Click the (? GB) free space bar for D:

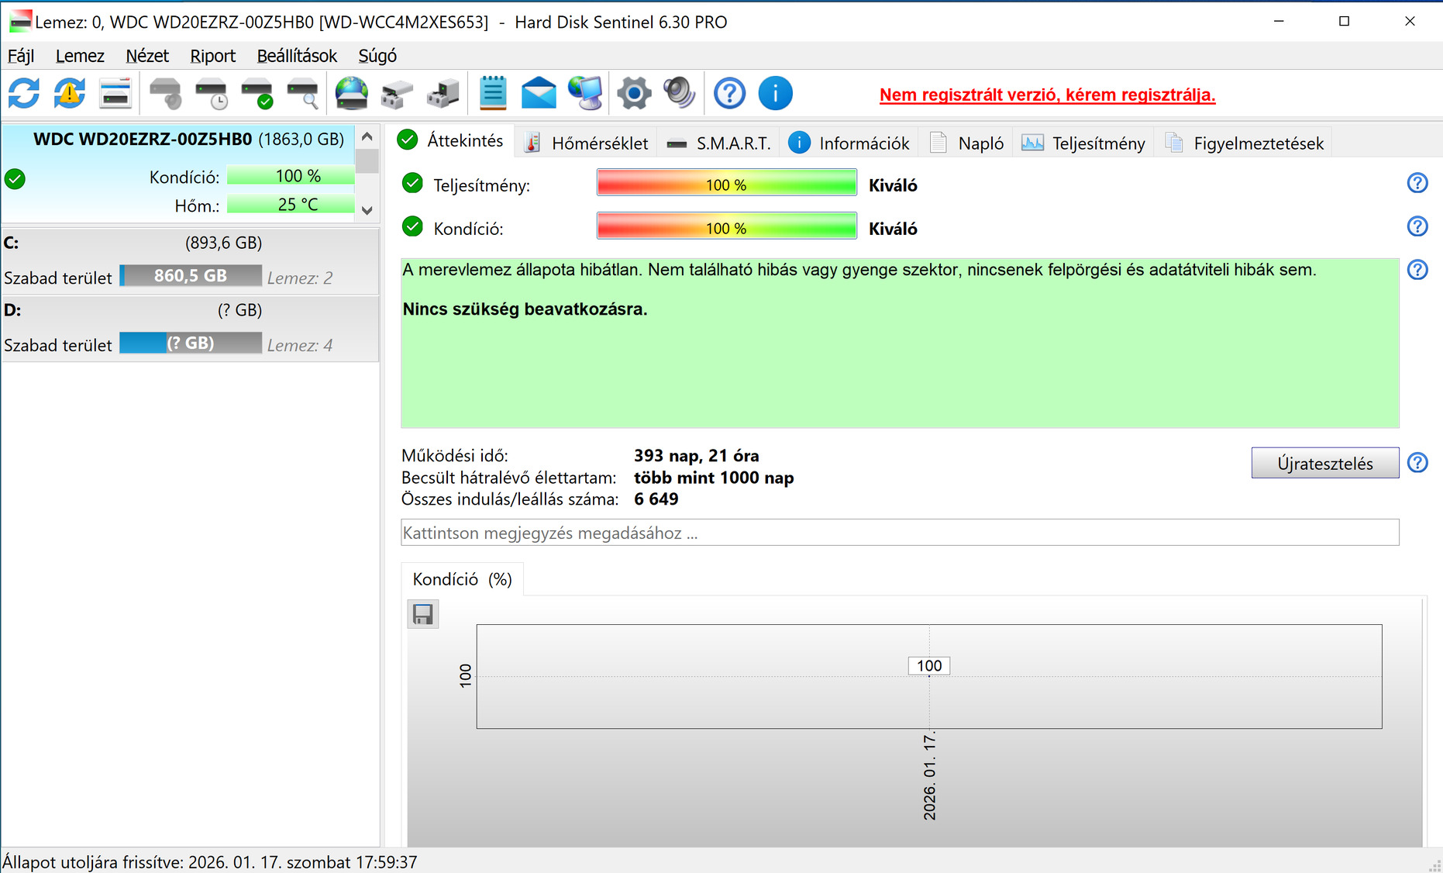coord(191,343)
